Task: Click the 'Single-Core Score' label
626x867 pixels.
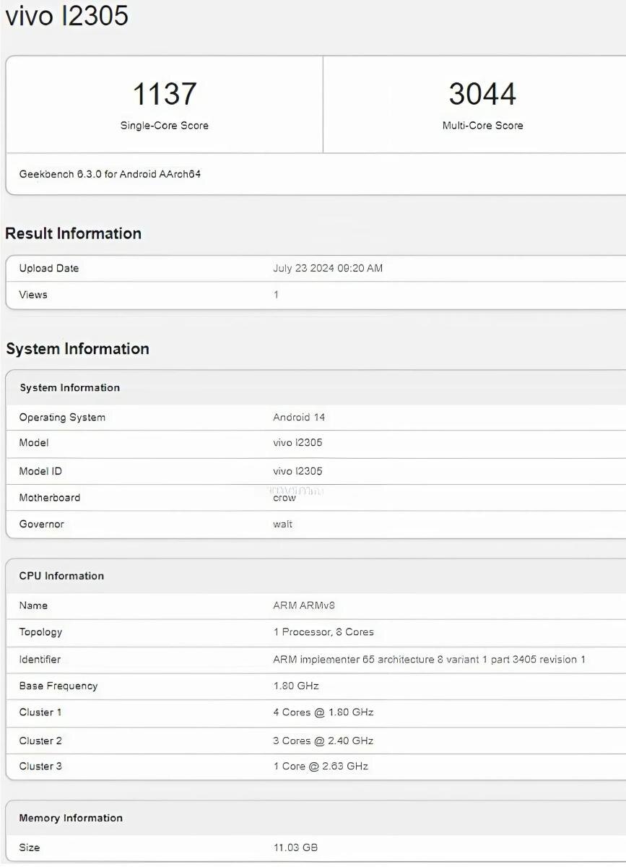Action: (x=165, y=126)
